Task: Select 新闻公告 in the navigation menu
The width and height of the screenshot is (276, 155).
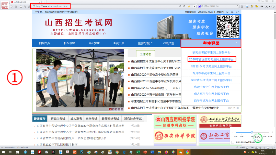Action: (119, 43)
